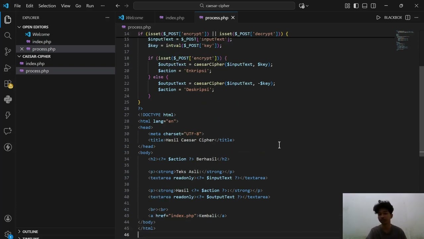Toggle the Secondary Side Bar
Viewport: 424px width, 239px height.
pos(373,6)
